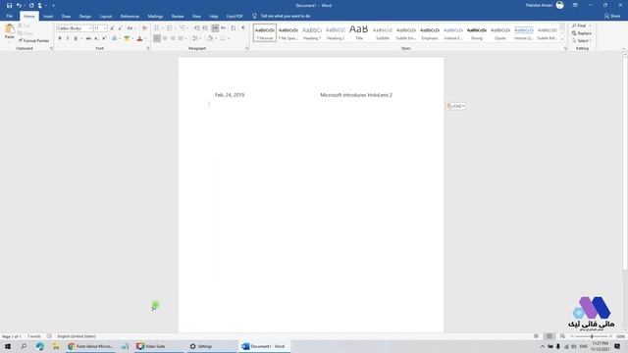This screenshot has width=628, height=353.
Task: Apply the Normal style
Action: (265, 32)
